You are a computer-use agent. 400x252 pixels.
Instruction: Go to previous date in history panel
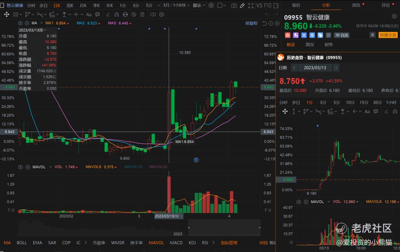pos(294,68)
